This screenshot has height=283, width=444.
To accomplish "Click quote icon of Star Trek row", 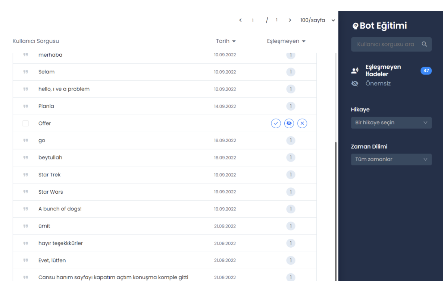I will [x=26, y=175].
